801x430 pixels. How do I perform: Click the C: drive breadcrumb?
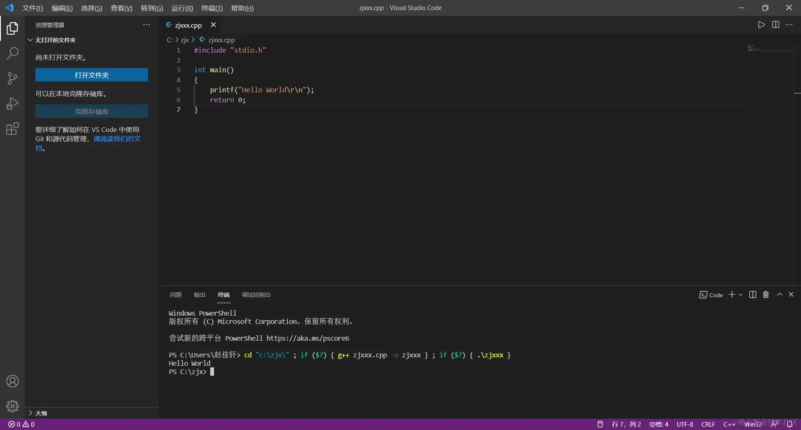click(x=169, y=40)
